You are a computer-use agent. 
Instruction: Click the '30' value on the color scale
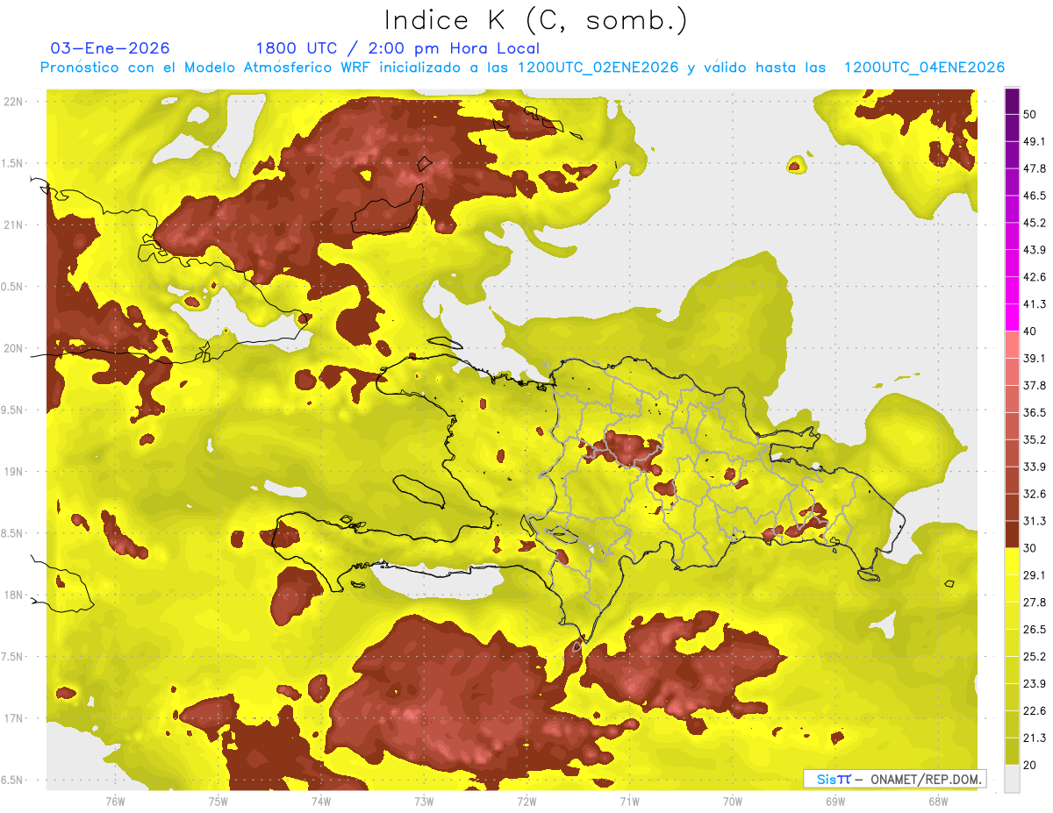(1030, 548)
